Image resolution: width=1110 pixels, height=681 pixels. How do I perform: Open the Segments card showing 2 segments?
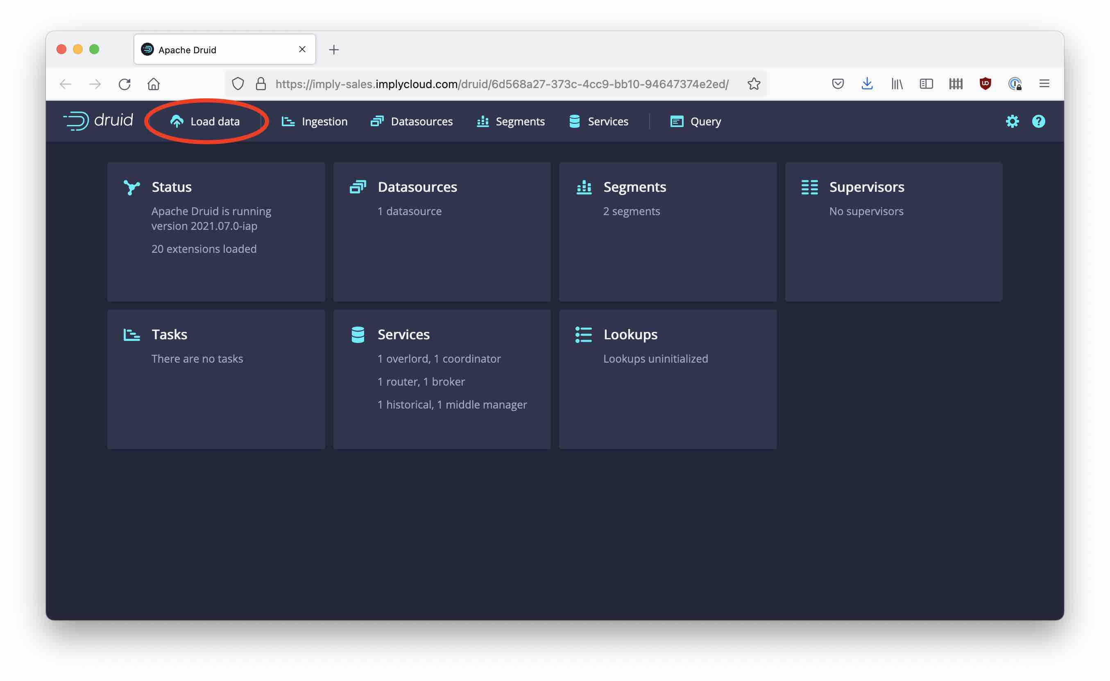tap(667, 232)
